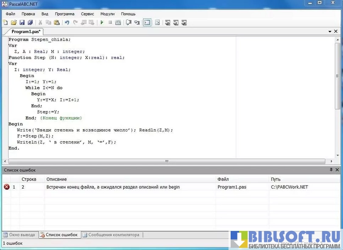Undo the last edit with the undo arrow

(67, 22)
